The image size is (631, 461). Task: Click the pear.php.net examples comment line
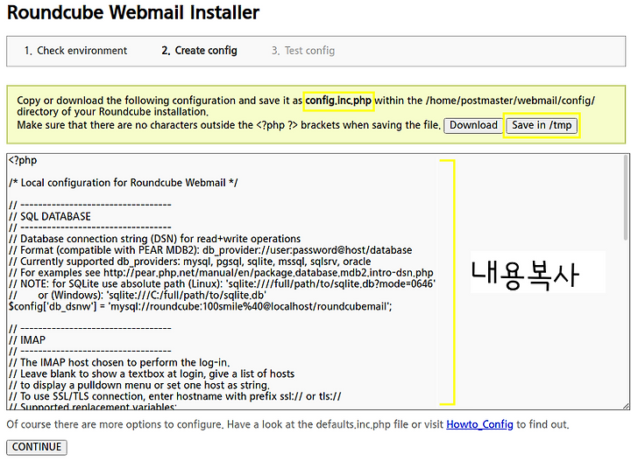point(221,273)
